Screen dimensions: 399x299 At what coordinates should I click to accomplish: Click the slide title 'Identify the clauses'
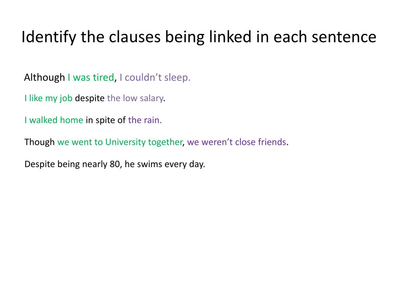[x=91, y=37]
